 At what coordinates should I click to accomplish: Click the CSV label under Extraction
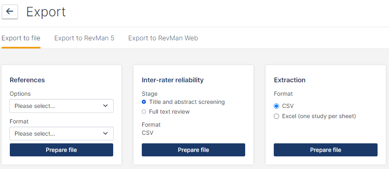coord(288,106)
